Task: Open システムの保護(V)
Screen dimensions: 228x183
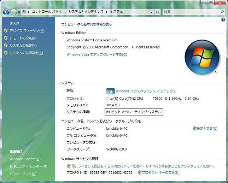Action: pos(23,46)
